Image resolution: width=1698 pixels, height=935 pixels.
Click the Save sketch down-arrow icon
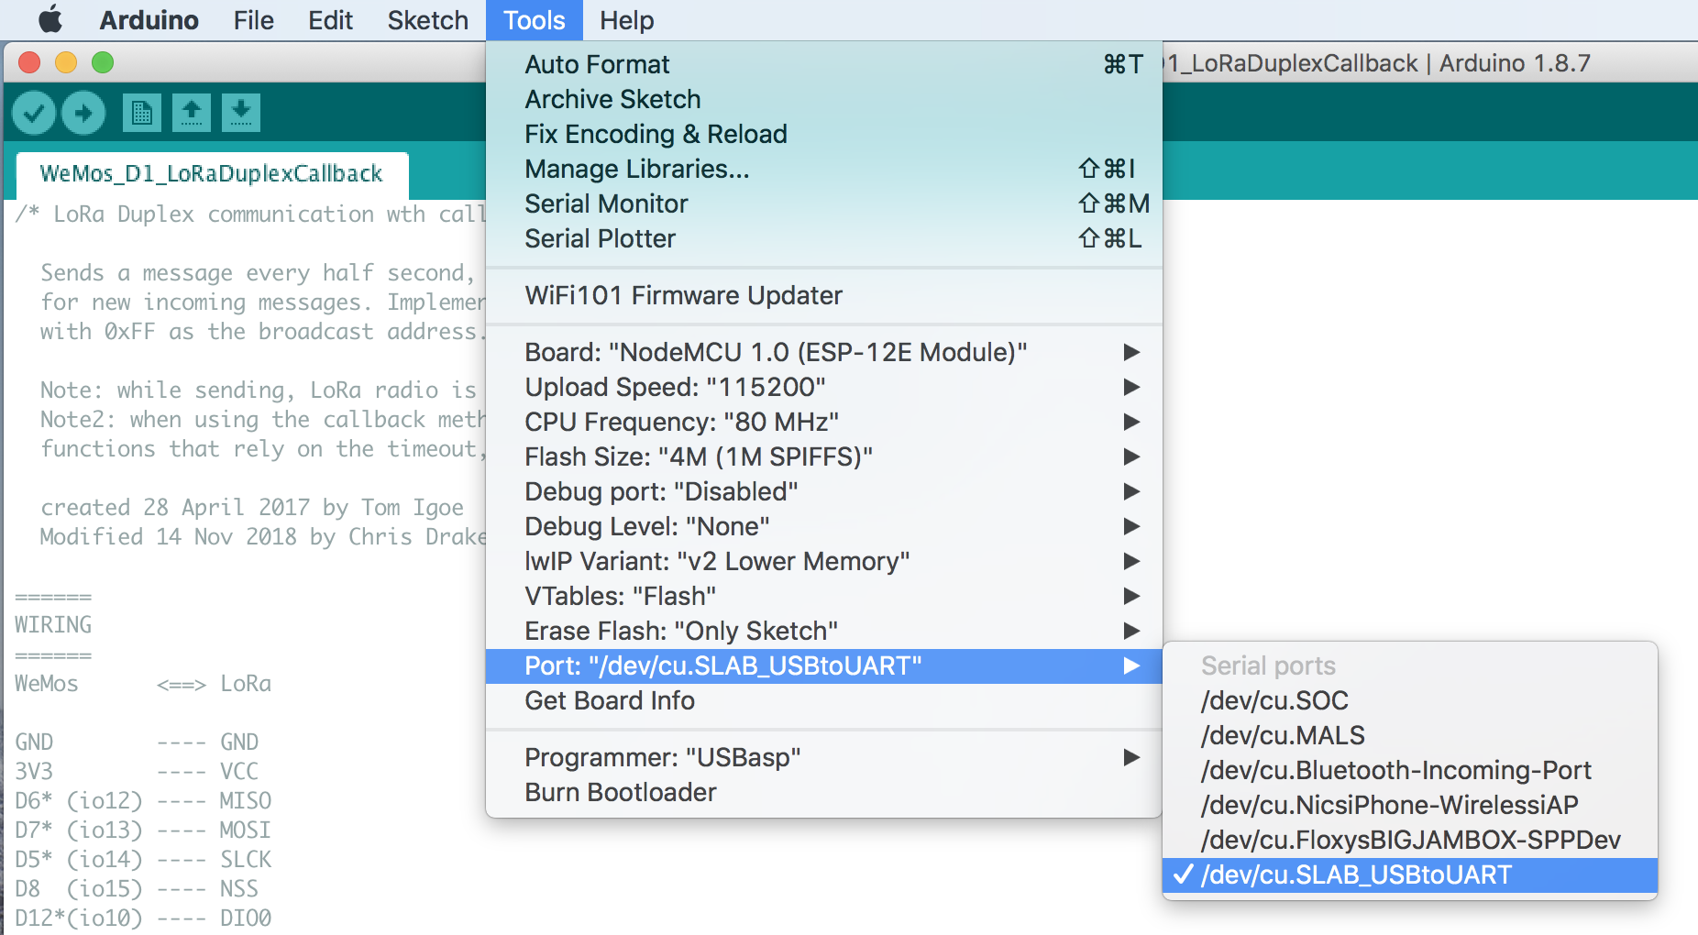coord(240,113)
